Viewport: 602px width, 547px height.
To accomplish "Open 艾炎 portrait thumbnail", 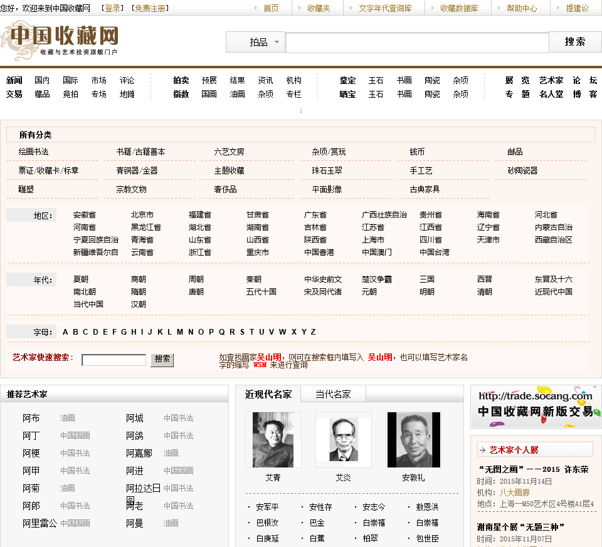I will pos(343,440).
